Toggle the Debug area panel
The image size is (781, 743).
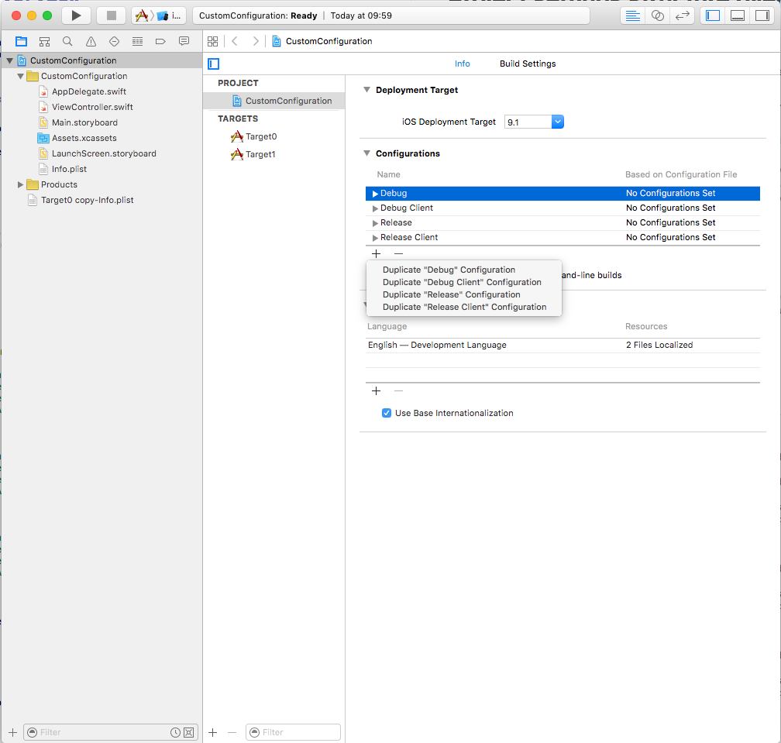[738, 15]
